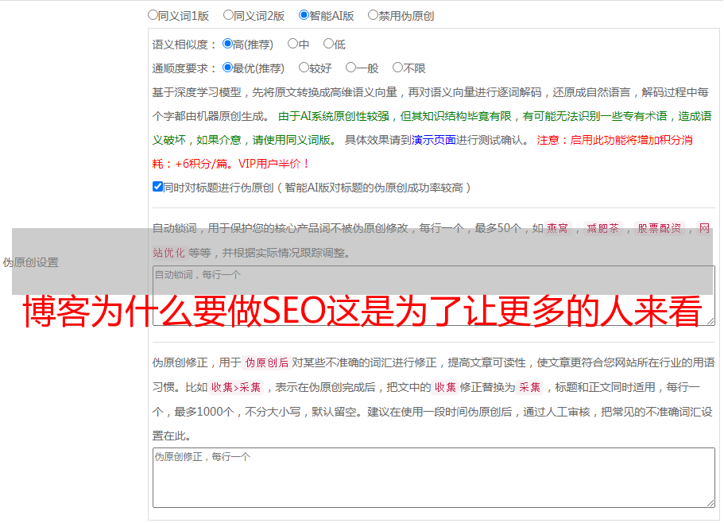This screenshot has height=523, width=724.
Task: Set 通顺度要求 to 最优(推荐)
Action: 228,68
